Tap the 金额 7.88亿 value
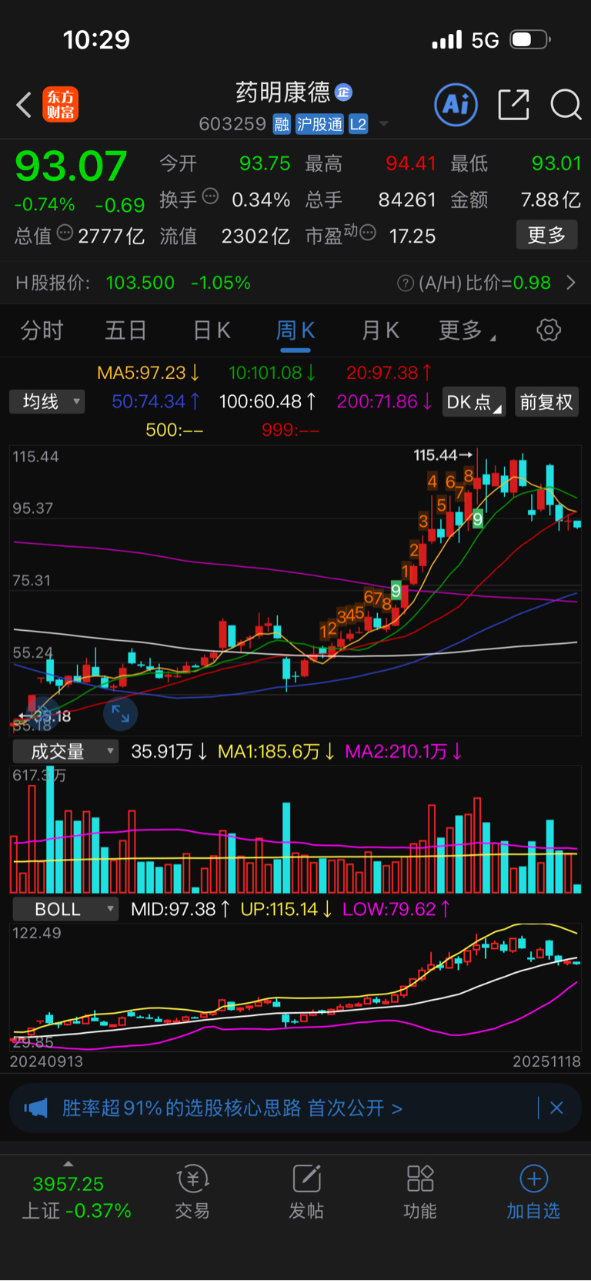Viewport: 591px width, 1281px height. (x=550, y=200)
